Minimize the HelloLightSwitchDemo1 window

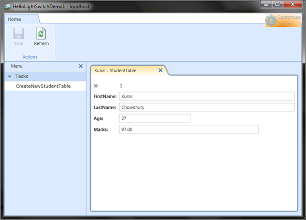[x=266, y=4]
